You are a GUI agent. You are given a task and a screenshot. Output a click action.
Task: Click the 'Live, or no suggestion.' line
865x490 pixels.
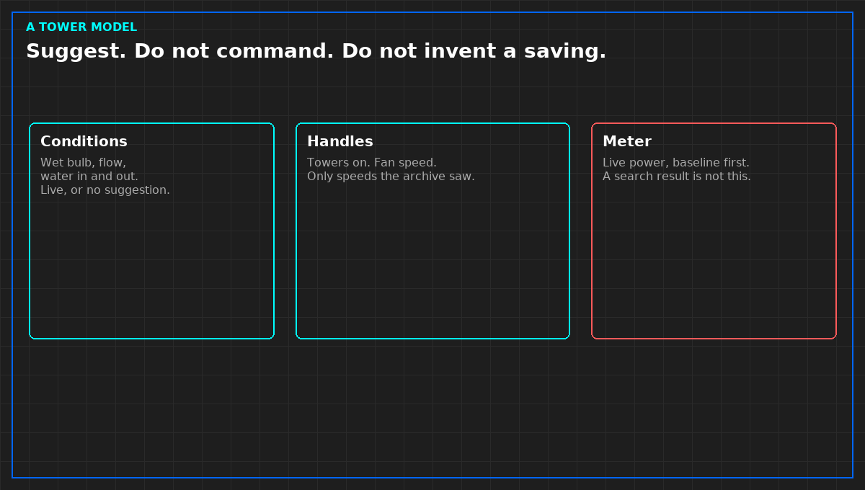coord(105,190)
